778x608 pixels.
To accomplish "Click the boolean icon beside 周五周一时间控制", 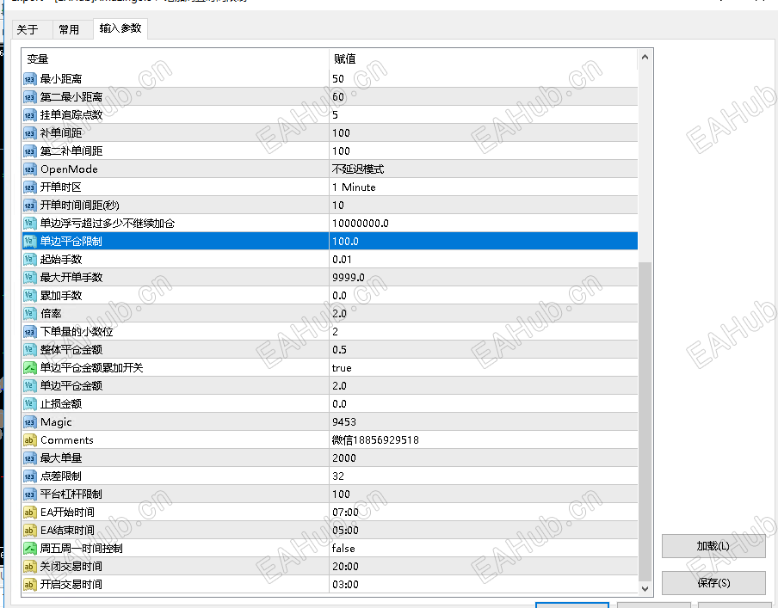I will [30, 549].
